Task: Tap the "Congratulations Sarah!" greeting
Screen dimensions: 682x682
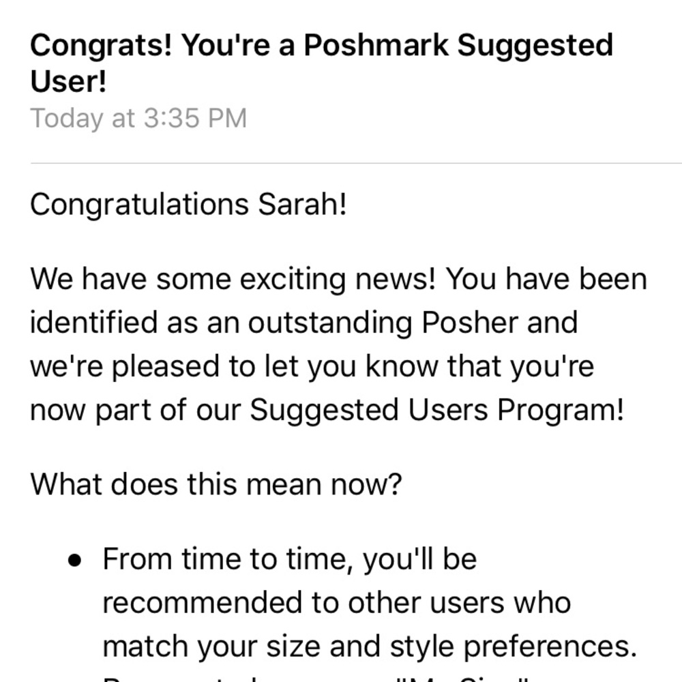Action: tap(188, 205)
